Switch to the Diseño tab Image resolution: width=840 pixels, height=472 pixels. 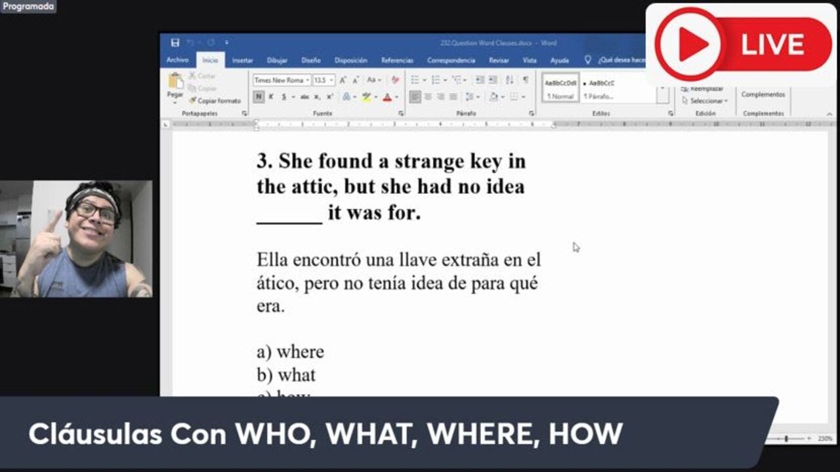pyautogui.click(x=311, y=60)
